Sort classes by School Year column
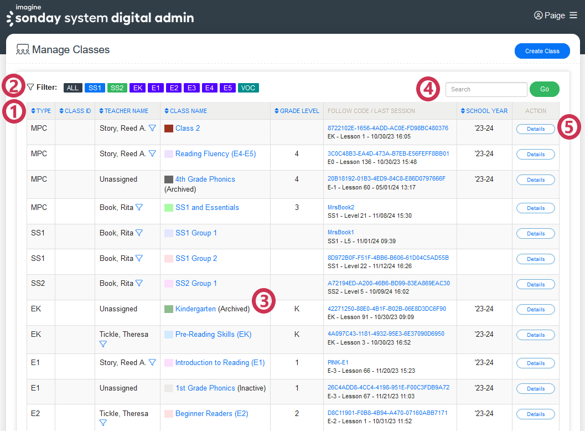 [484, 111]
